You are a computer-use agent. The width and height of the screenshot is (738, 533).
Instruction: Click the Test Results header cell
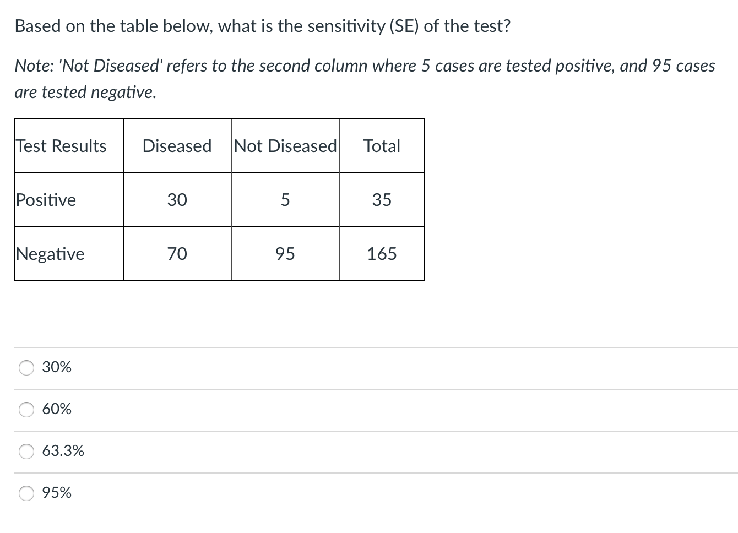point(61,146)
